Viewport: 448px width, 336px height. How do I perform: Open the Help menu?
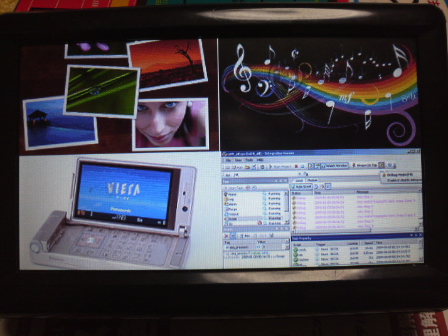[x=260, y=160]
